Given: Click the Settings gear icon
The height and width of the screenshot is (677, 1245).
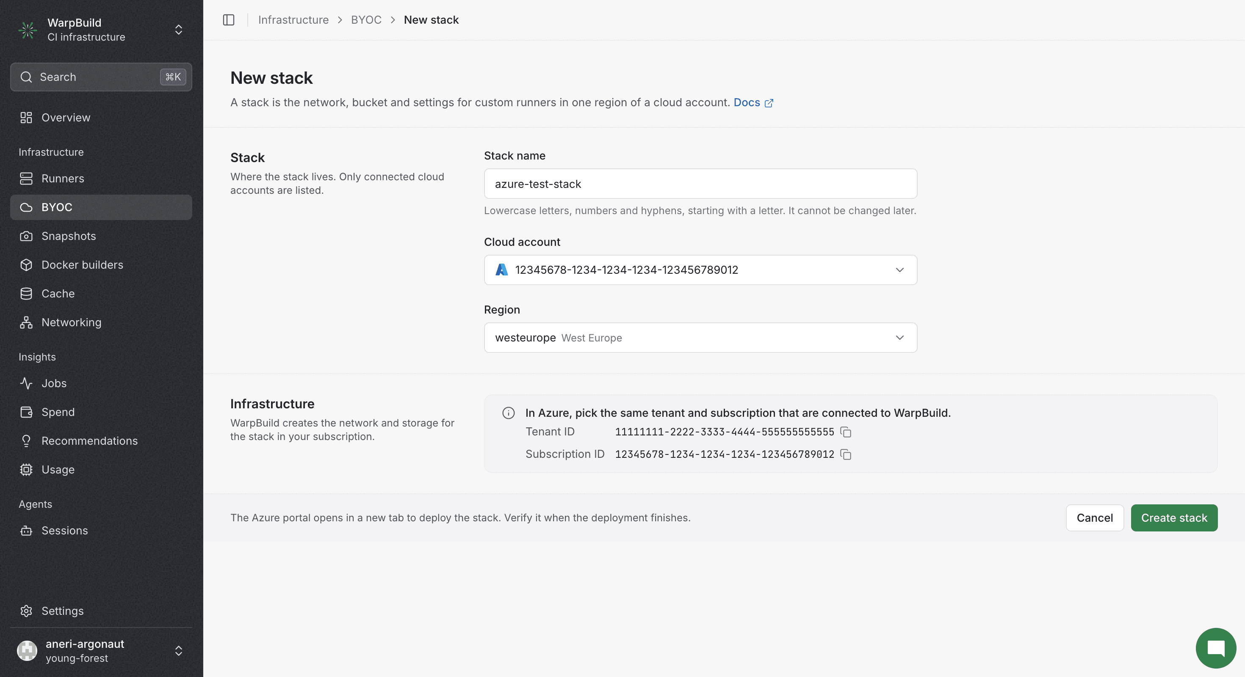Looking at the screenshot, I should pyautogui.click(x=26, y=611).
